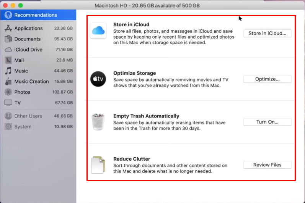305x203 pixels.
Task: Click the Apple TV icon
Action: pyautogui.click(x=98, y=79)
